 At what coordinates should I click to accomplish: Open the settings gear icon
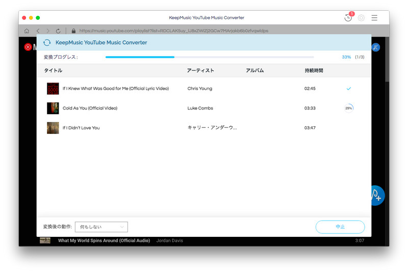pos(361,18)
